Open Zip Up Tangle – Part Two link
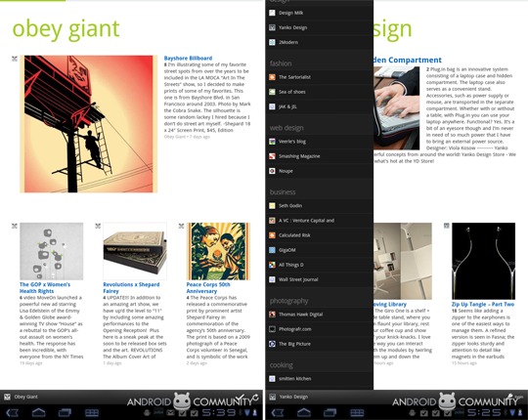Image resolution: width=528 pixels, height=420 pixels. click(483, 305)
